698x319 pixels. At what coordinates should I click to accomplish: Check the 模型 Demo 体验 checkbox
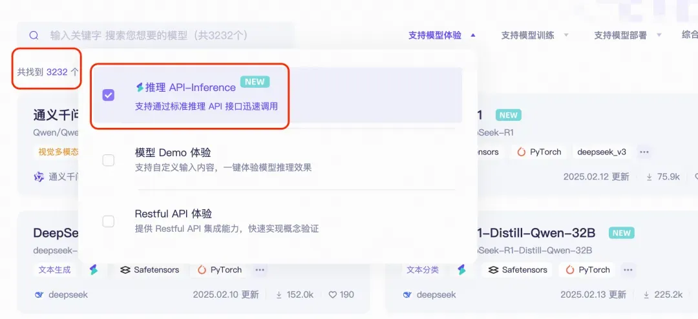tap(108, 160)
